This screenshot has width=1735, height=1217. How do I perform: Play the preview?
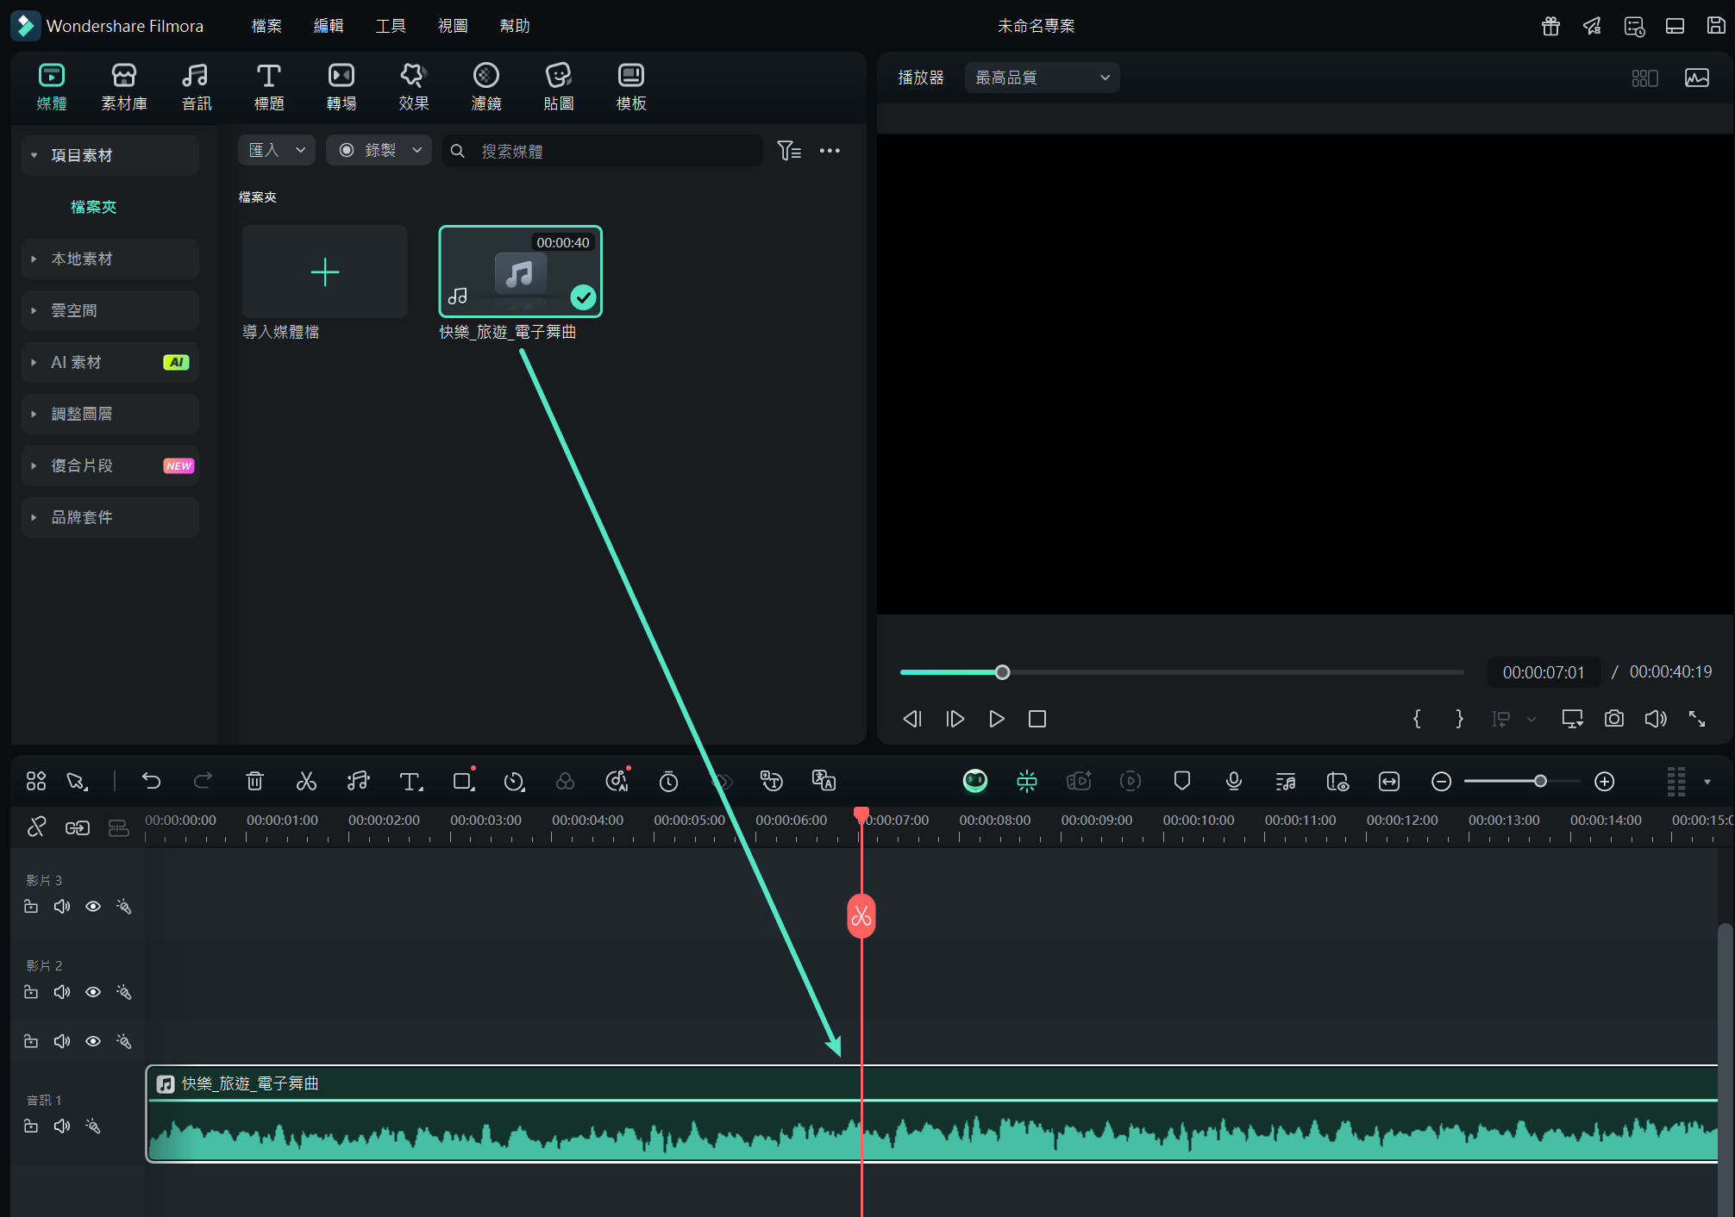pyautogui.click(x=996, y=719)
